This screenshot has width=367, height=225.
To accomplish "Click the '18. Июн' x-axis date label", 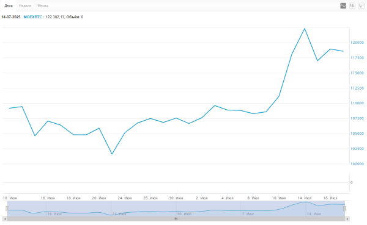I will tap(73, 198).
